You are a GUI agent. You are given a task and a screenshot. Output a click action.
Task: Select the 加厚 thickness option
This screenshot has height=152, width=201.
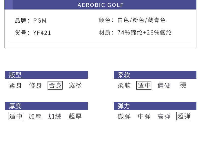point(35,116)
